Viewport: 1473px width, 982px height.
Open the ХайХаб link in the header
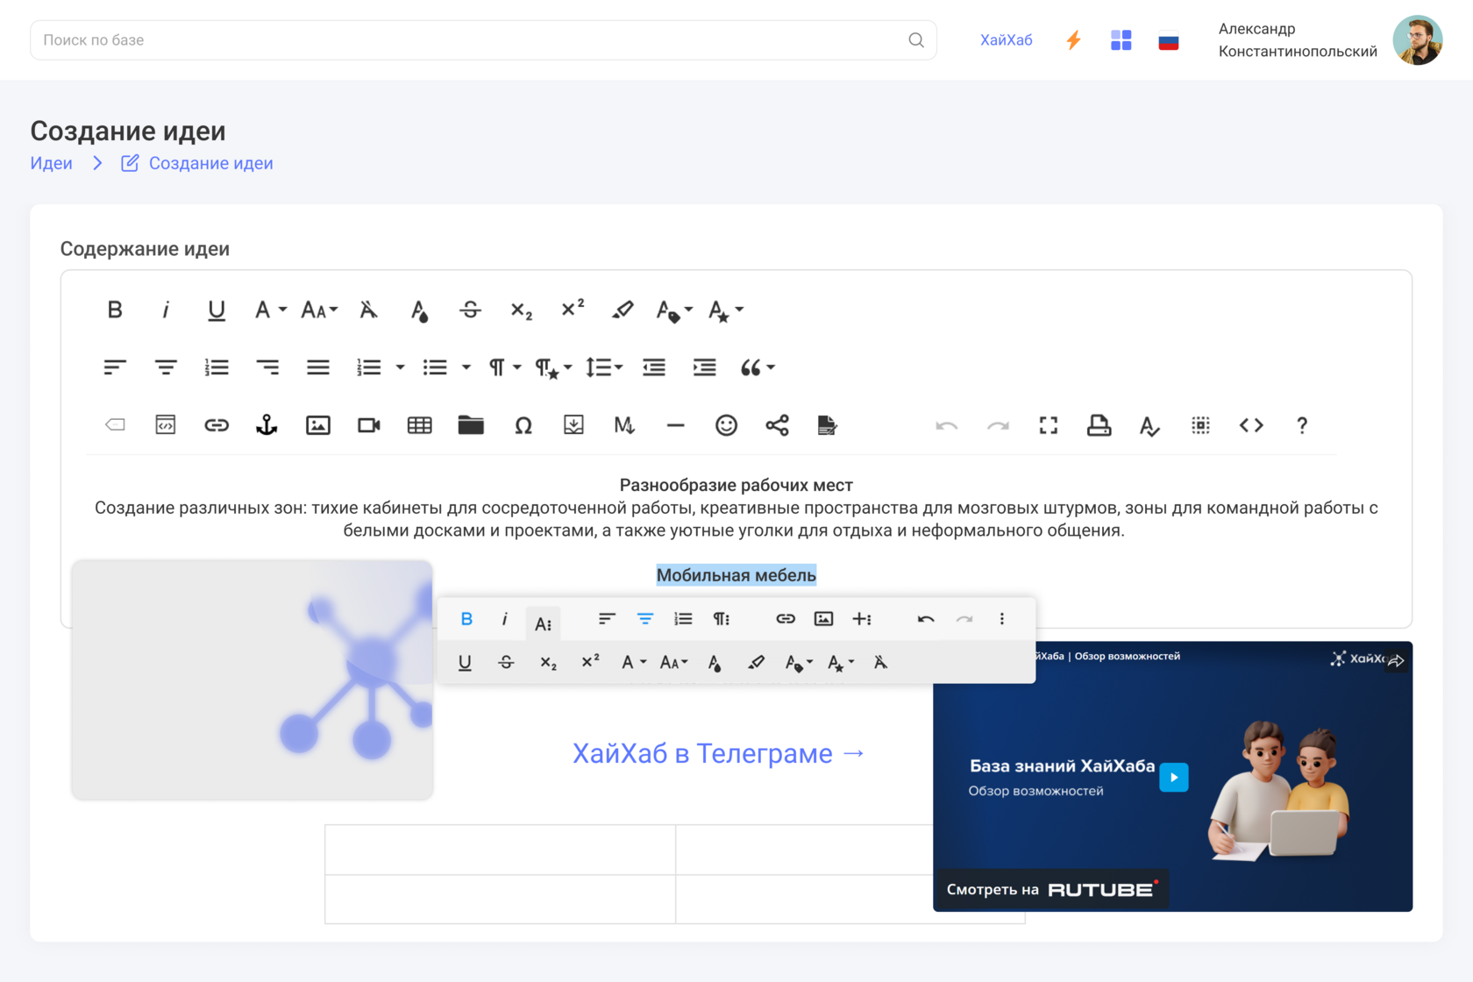point(1007,40)
